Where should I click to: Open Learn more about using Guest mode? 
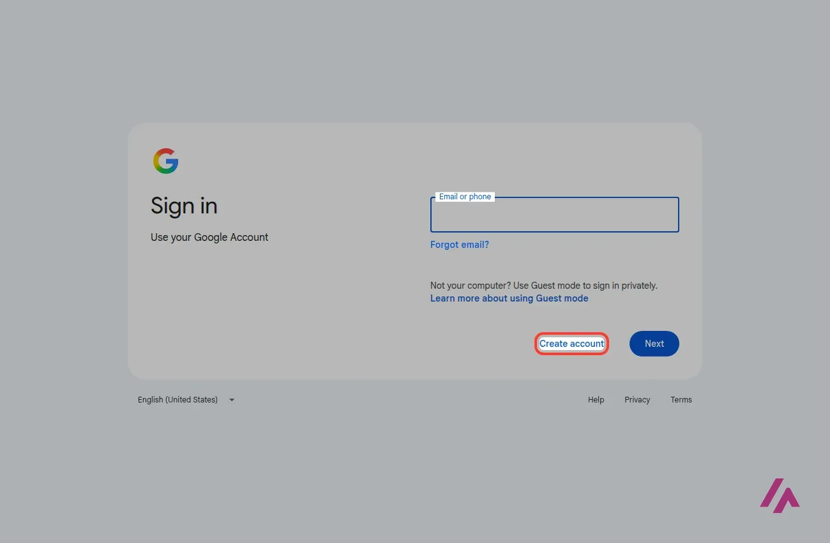[509, 298]
